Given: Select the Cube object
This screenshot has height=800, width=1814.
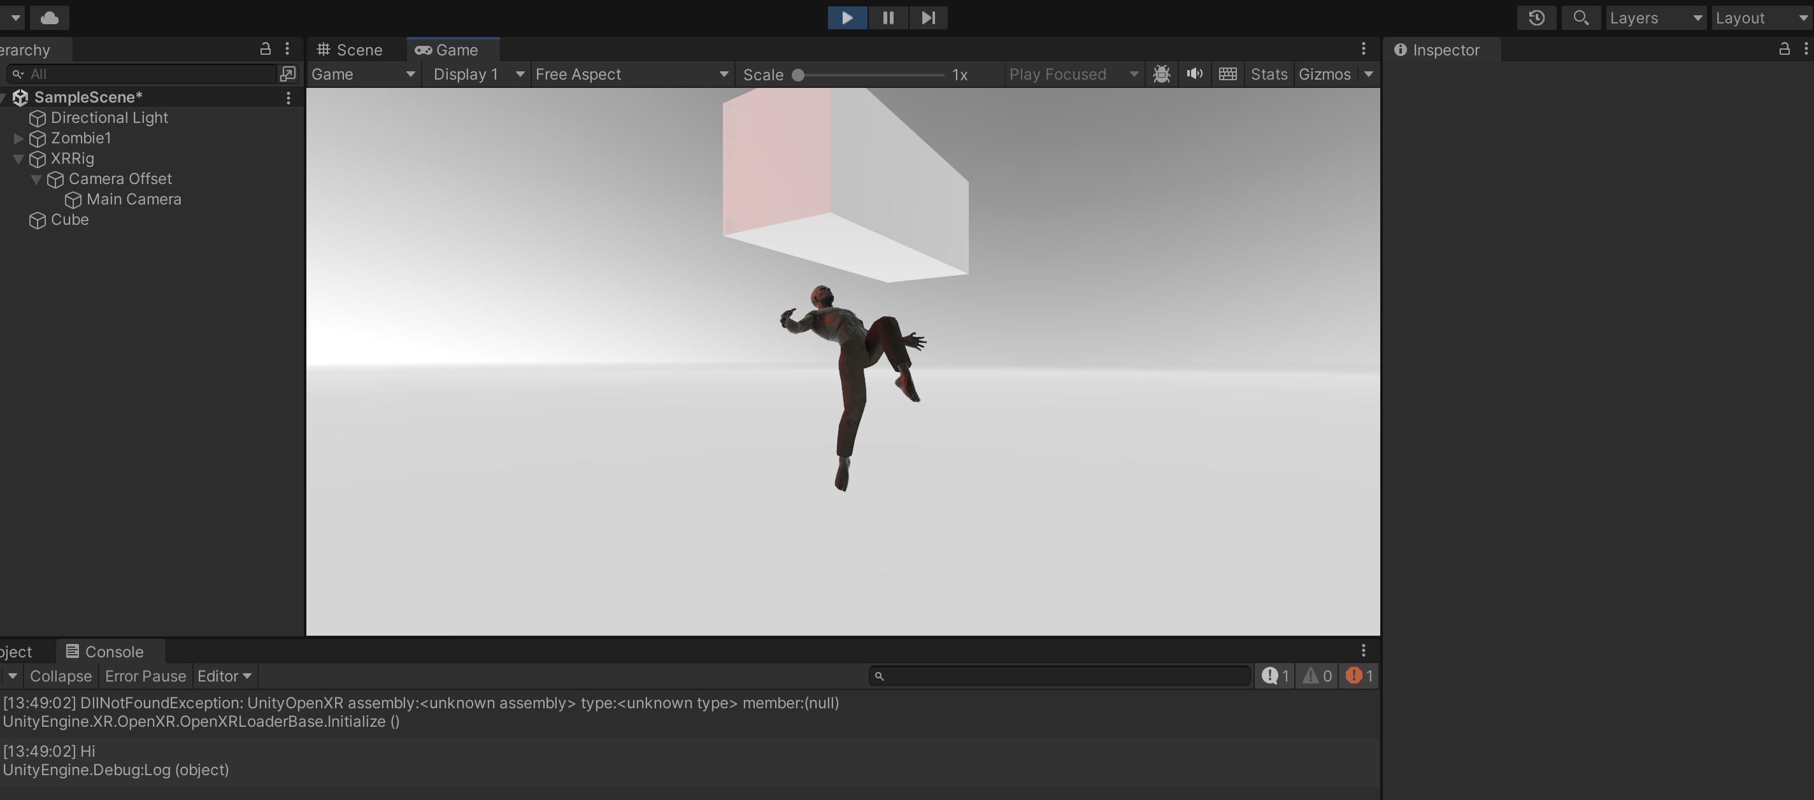Looking at the screenshot, I should (69, 220).
